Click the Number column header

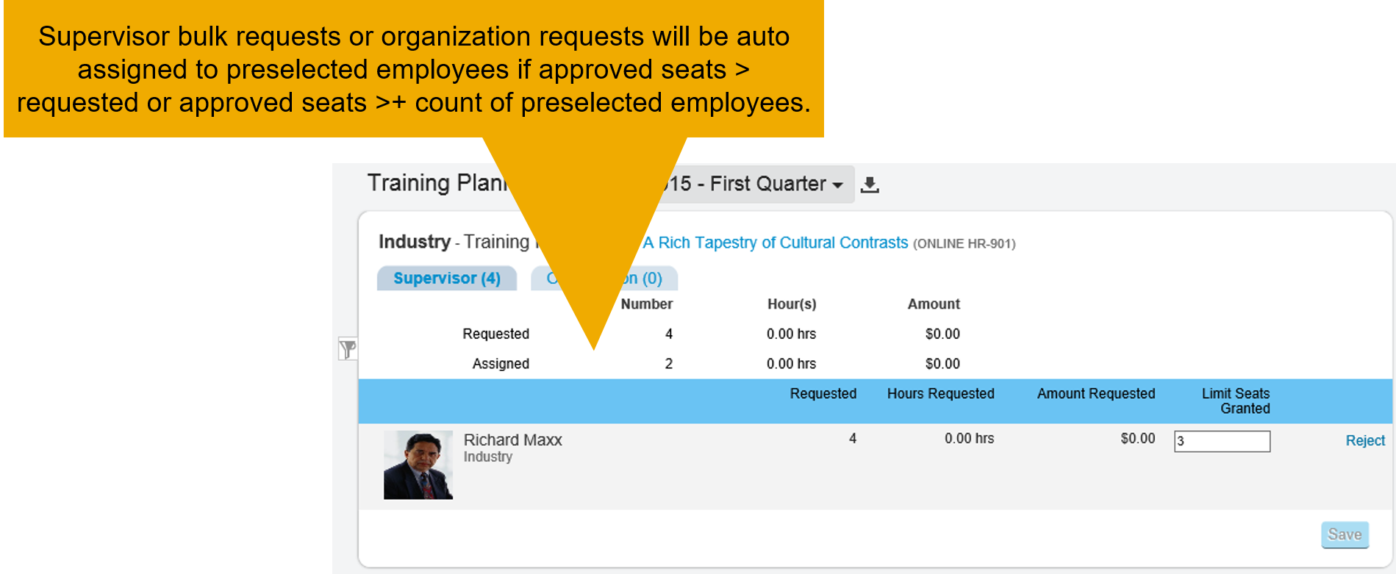(x=646, y=304)
